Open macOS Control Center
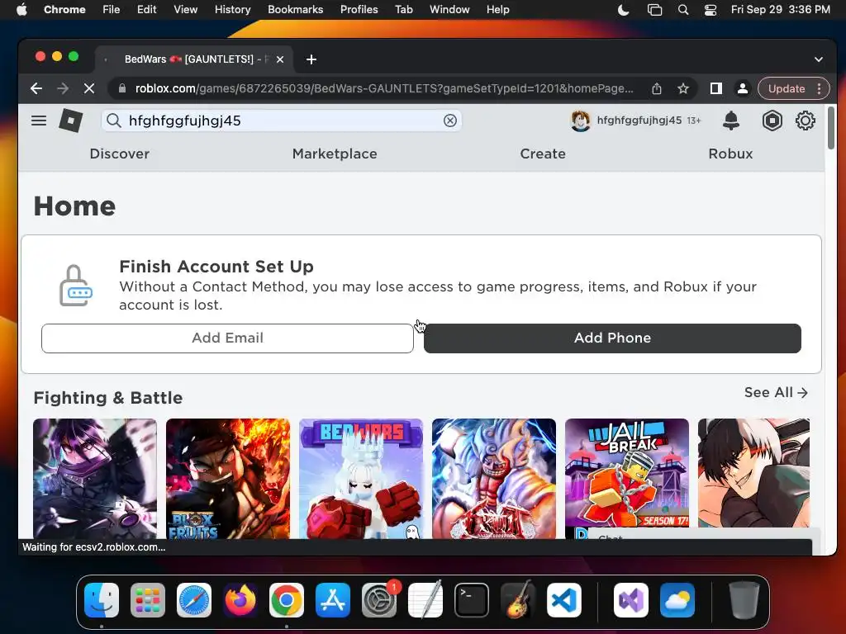 coord(711,10)
